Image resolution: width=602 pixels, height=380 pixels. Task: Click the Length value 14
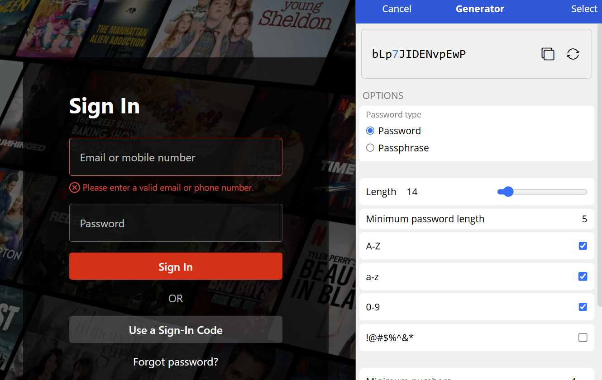tap(412, 192)
